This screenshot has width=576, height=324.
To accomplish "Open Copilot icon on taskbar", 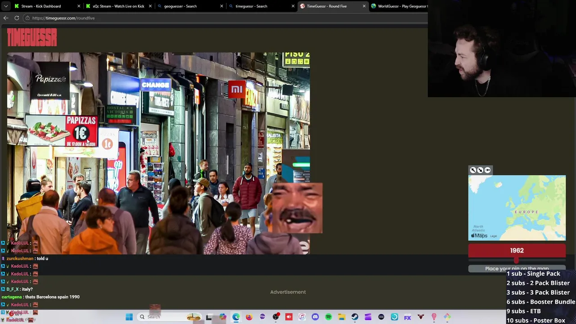I will (x=223, y=317).
